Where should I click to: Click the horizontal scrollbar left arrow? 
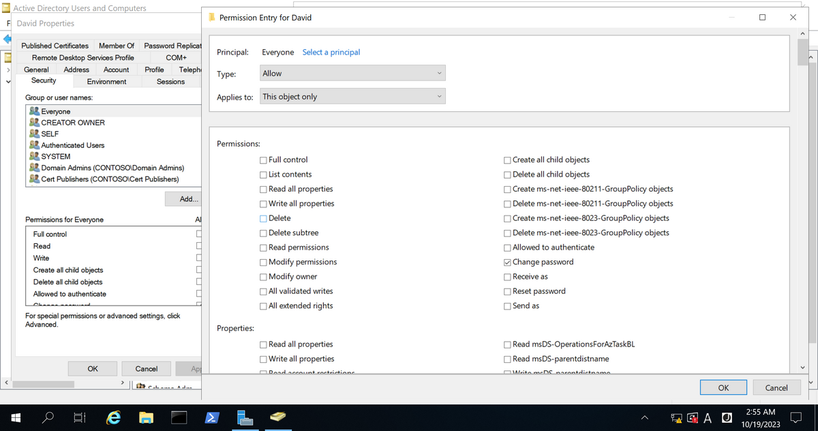point(5,383)
